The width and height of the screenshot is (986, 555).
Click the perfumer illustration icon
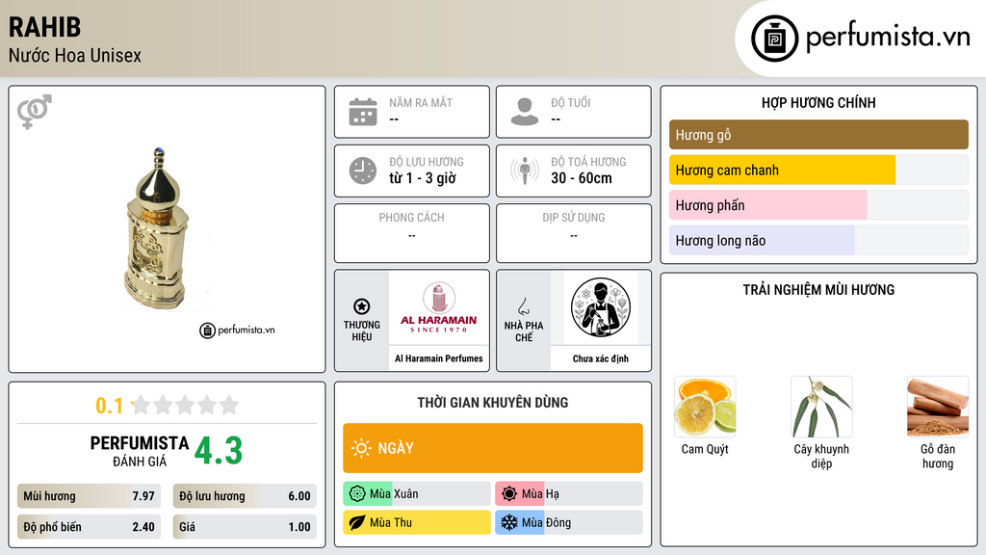tap(601, 307)
